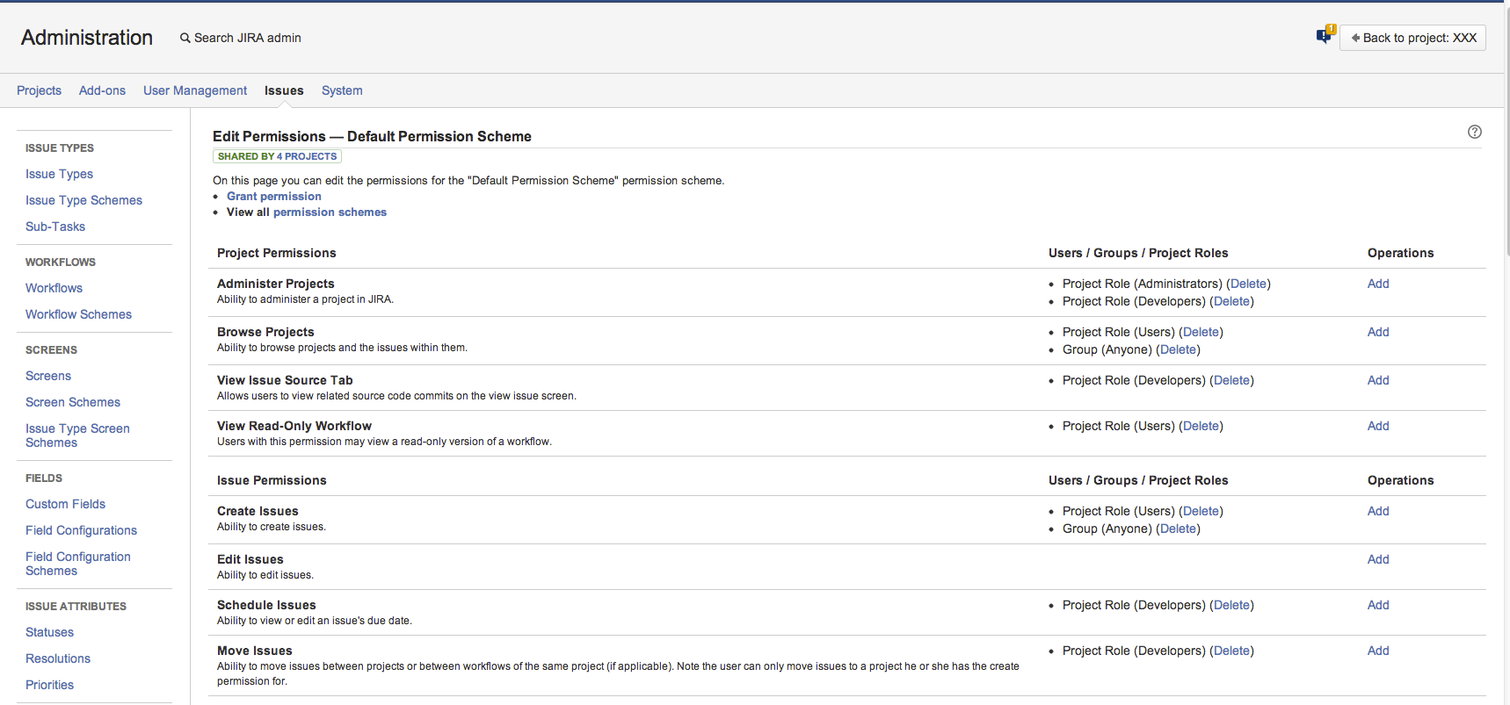Select the Issues tab
1510x705 pixels.
coord(284,90)
